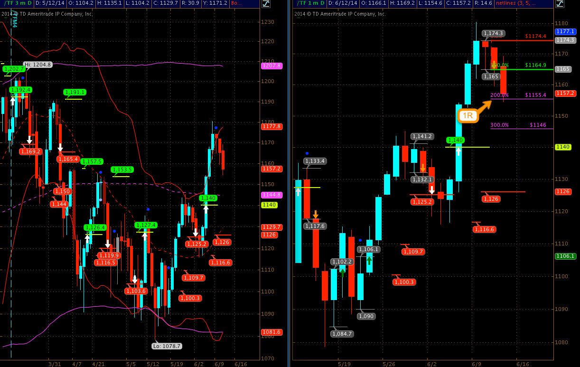Click the green 1,157.5 bubble

(92, 161)
